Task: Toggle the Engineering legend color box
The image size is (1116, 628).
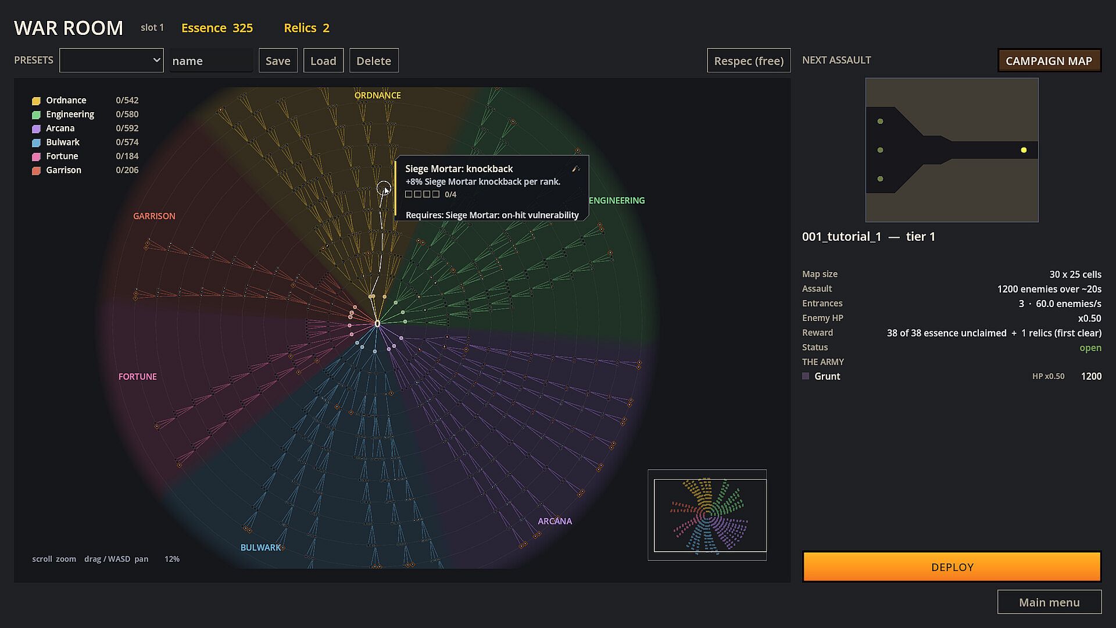Action: pyautogui.click(x=36, y=115)
